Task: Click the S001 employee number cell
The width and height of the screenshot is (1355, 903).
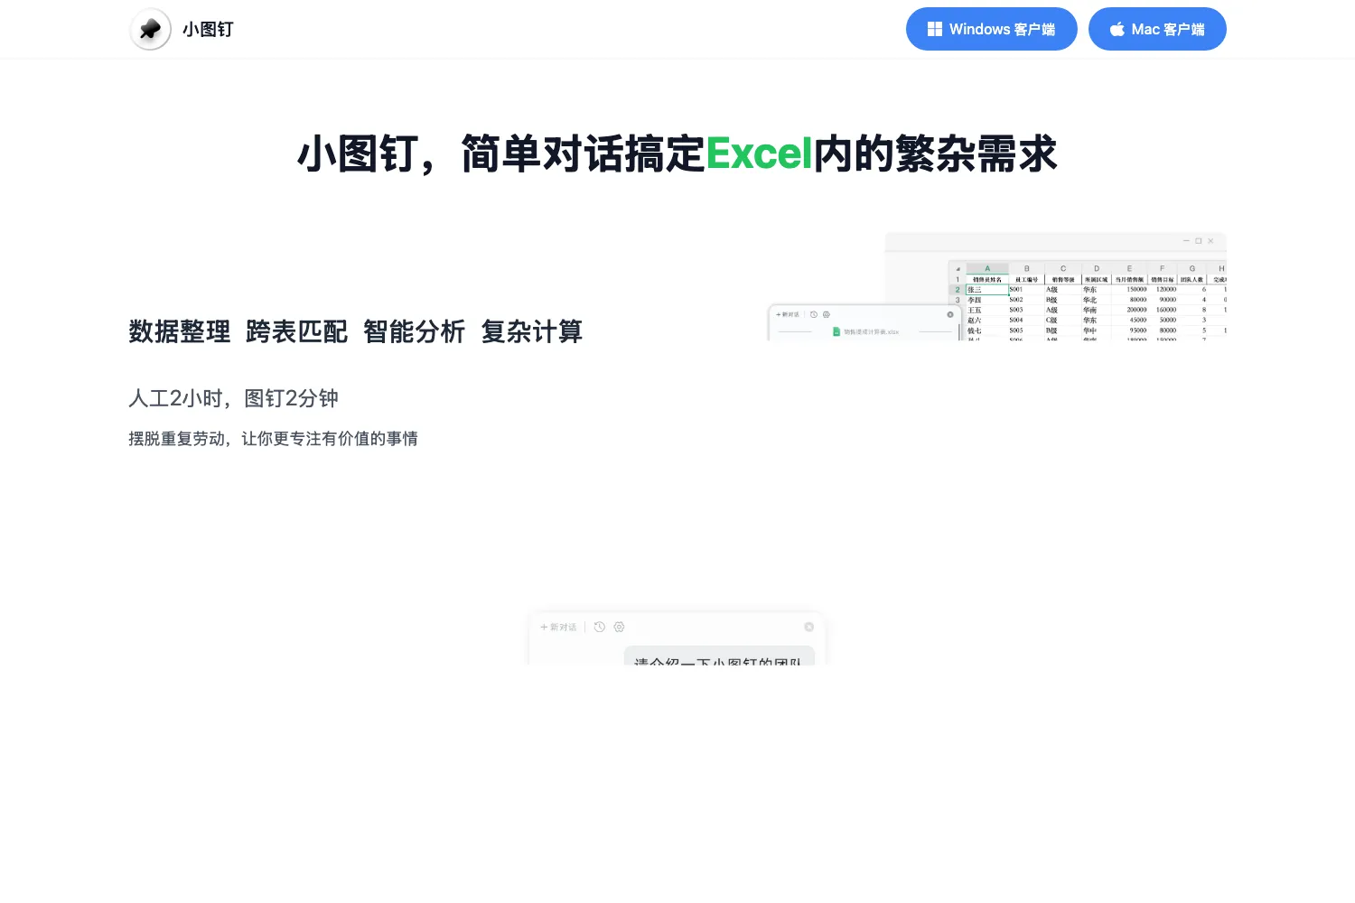Action: pos(1026,290)
